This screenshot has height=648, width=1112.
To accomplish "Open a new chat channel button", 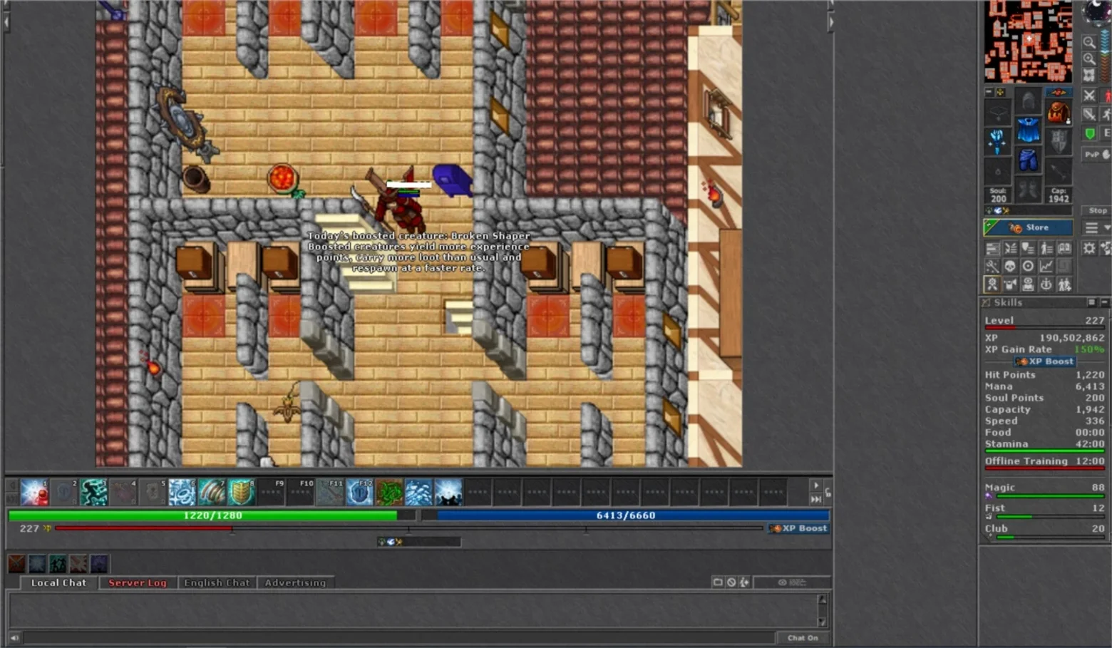I will (718, 582).
